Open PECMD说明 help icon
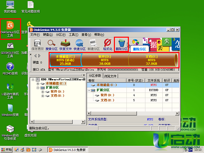This screenshot has width=204, height=153. (10, 69)
